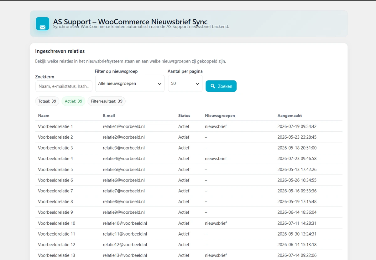
Task: Select email relatie5@voorbeeld.nl
Action: click(x=124, y=169)
